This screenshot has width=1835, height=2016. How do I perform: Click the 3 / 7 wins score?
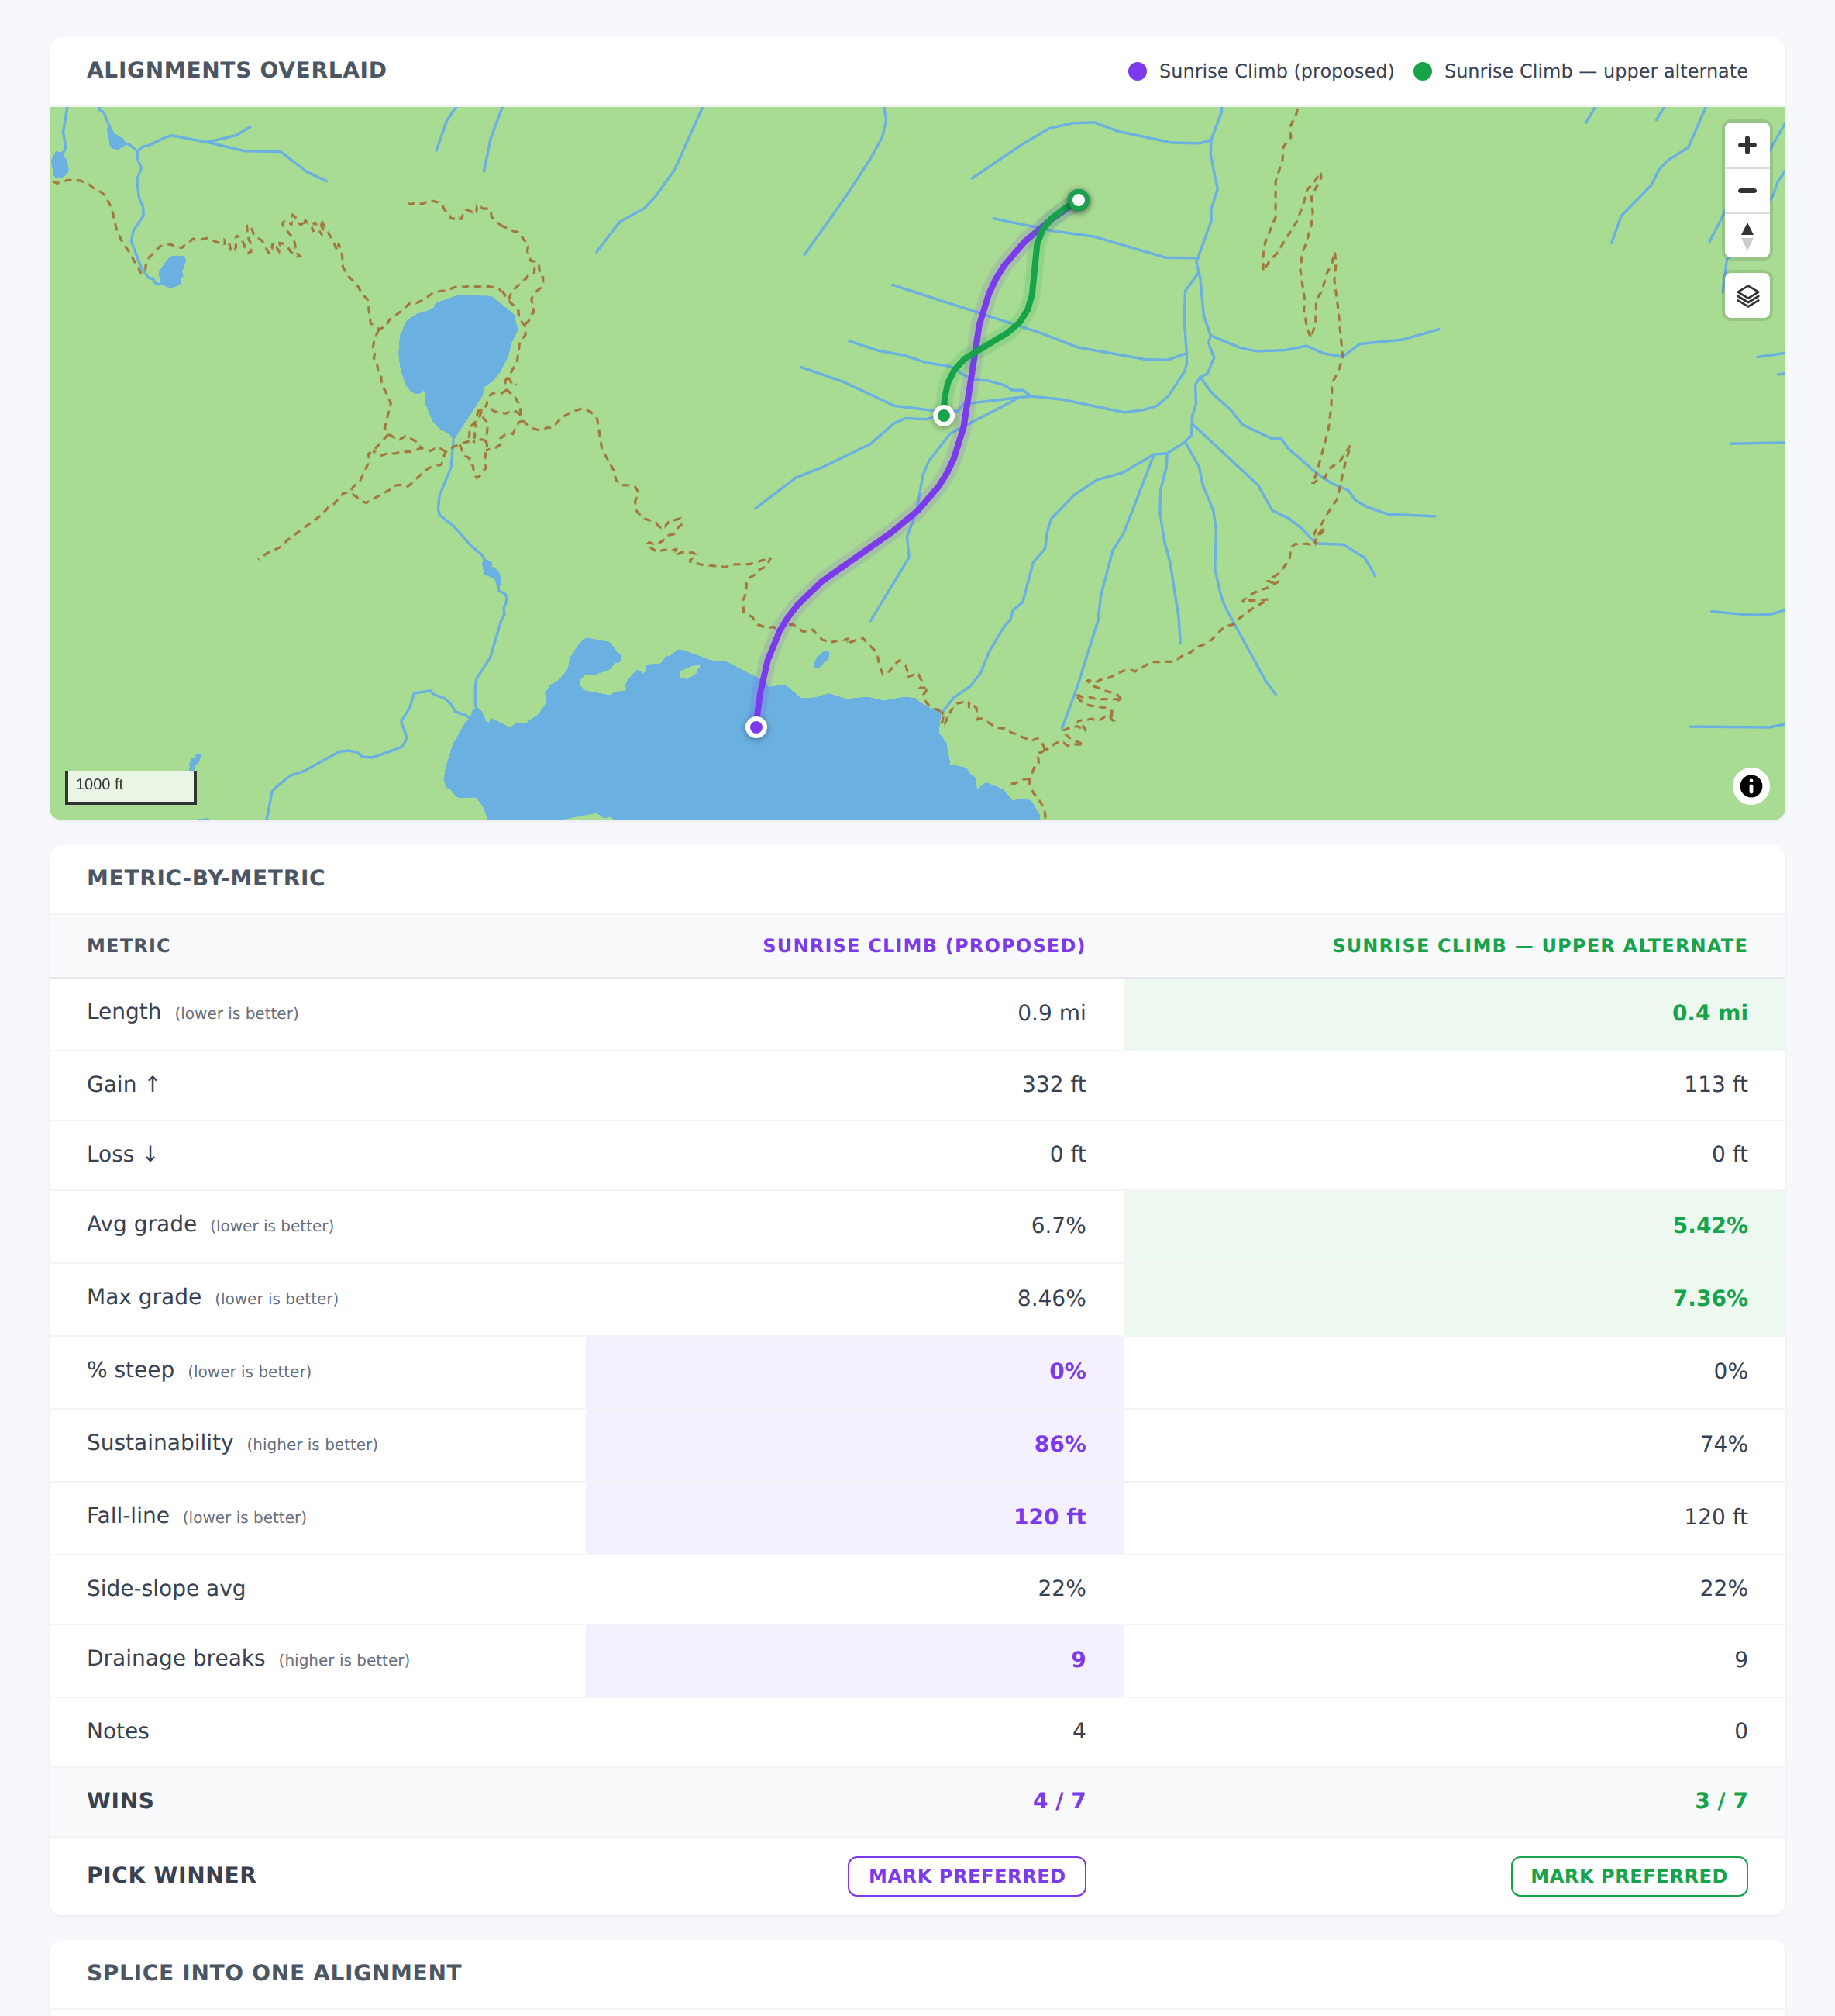[1721, 1801]
